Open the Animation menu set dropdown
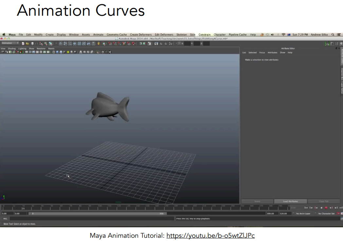The height and width of the screenshot is (241, 343). tap(10, 43)
